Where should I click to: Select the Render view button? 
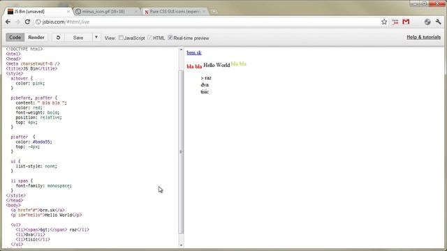click(x=36, y=38)
